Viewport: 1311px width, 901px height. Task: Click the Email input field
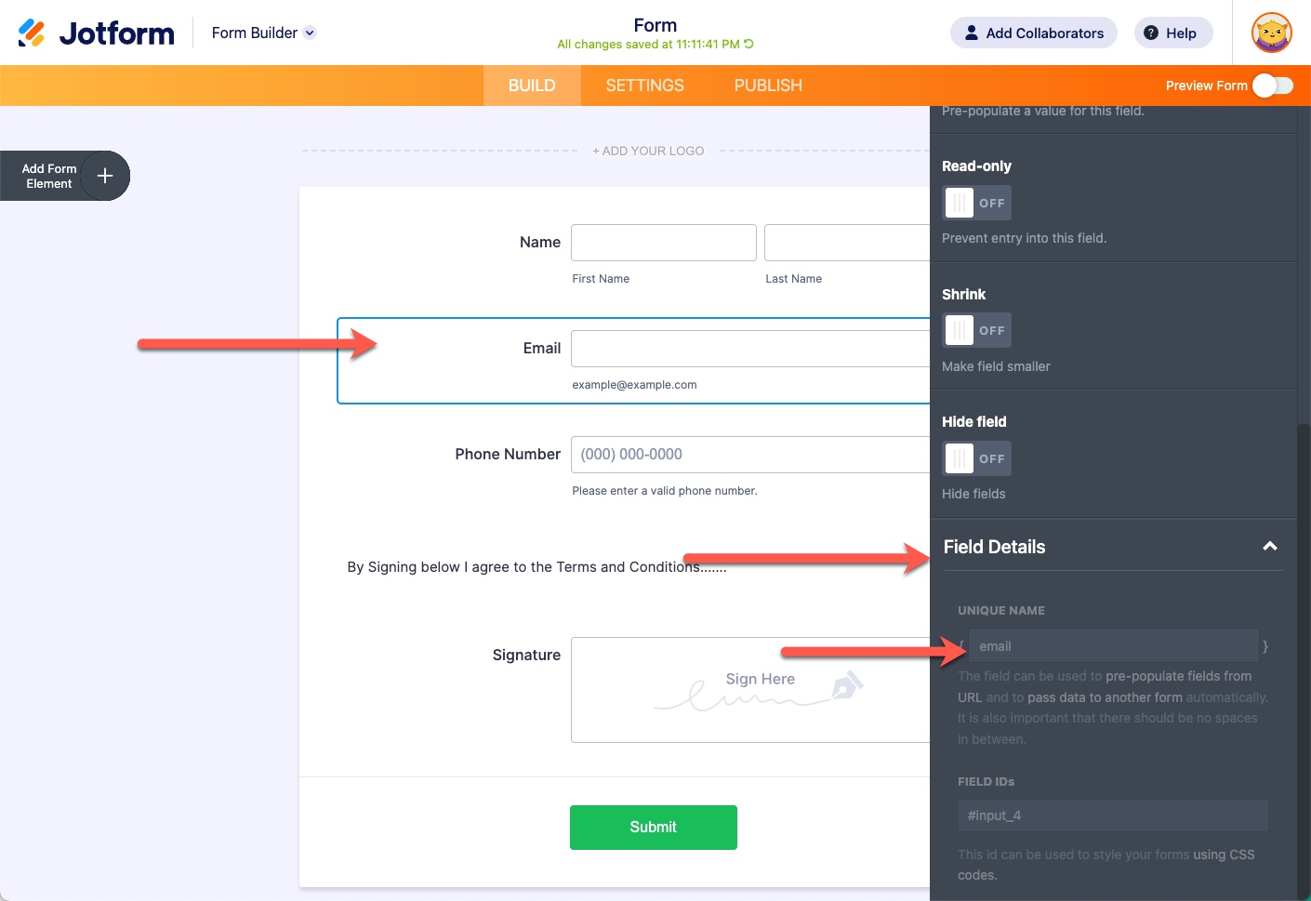[x=750, y=349]
